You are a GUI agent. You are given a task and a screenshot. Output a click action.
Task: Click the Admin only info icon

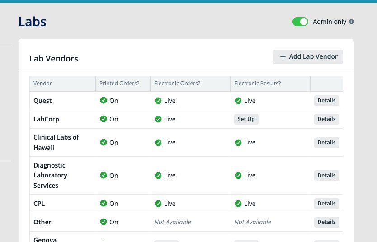352,22
